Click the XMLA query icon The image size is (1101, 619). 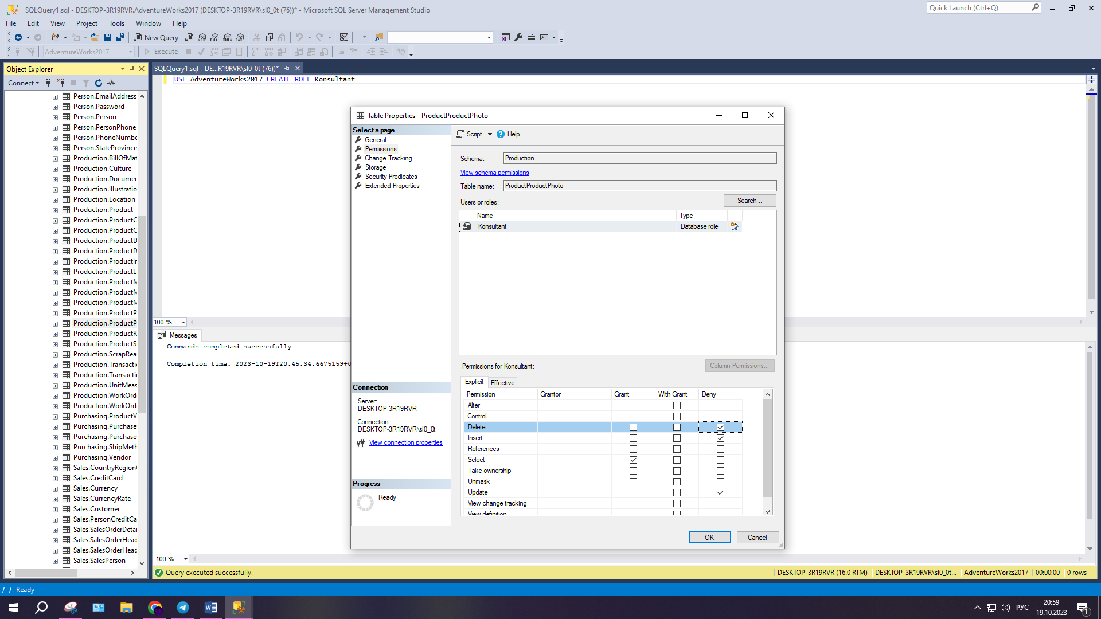coord(228,37)
